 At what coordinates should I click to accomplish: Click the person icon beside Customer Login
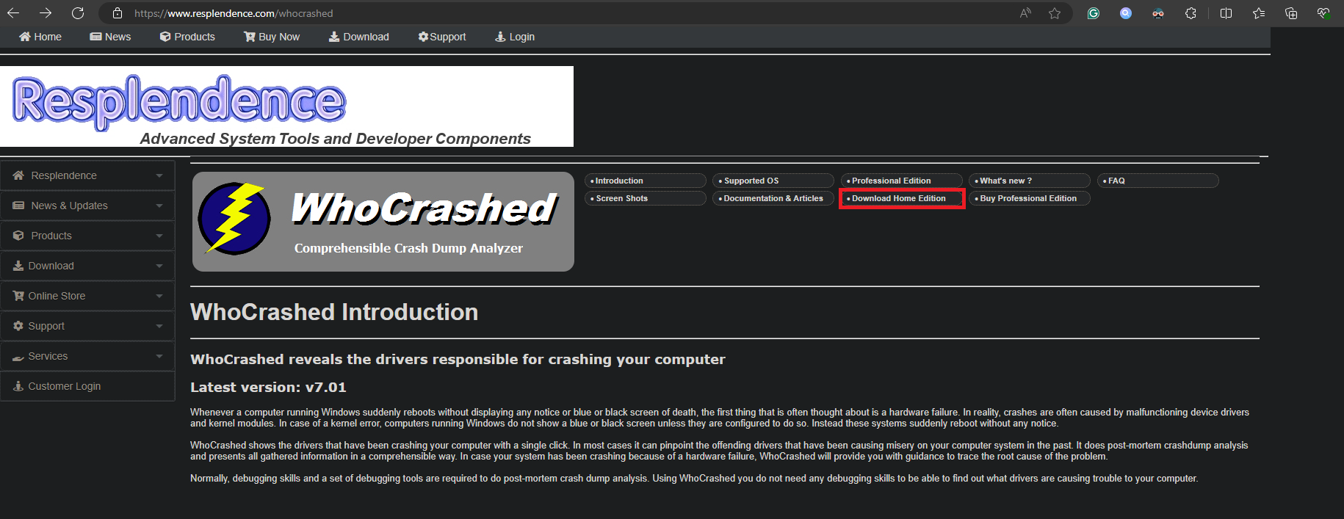pyautogui.click(x=18, y=386)
